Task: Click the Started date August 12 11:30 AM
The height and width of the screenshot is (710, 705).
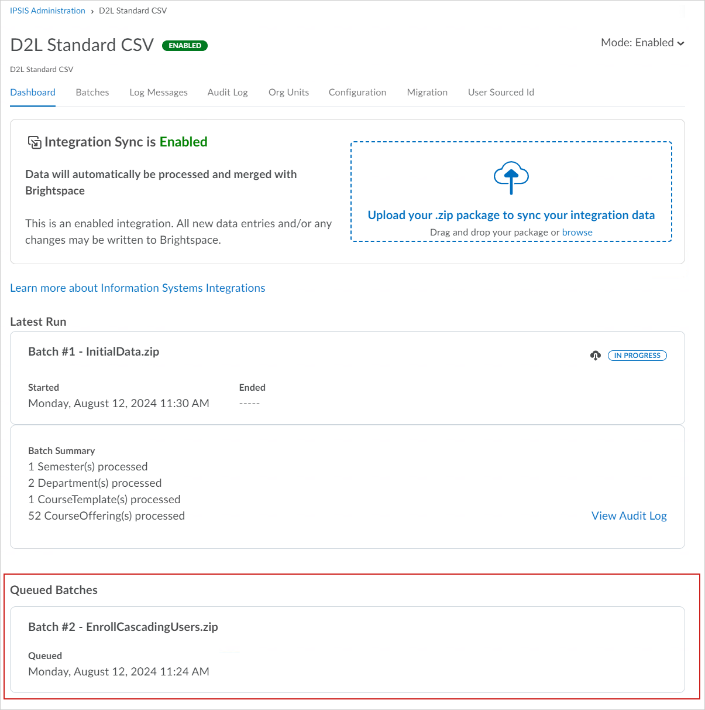Action: pyautogui.click(x=119, y=403)
